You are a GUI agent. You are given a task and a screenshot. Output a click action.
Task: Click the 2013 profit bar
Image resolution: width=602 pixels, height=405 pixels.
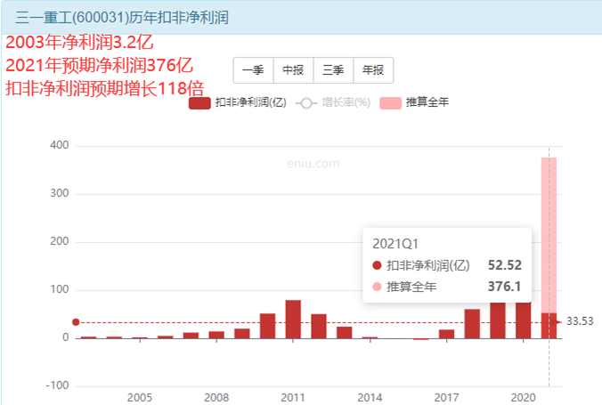tap(345, 332)
